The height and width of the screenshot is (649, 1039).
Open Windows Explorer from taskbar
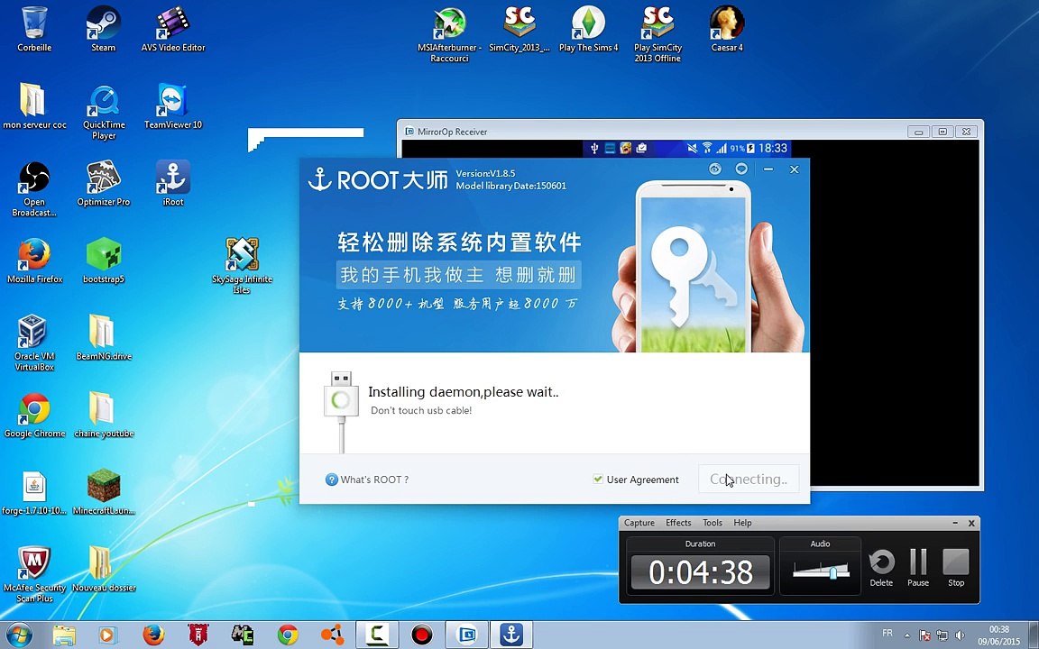click(x=64, y=635)
